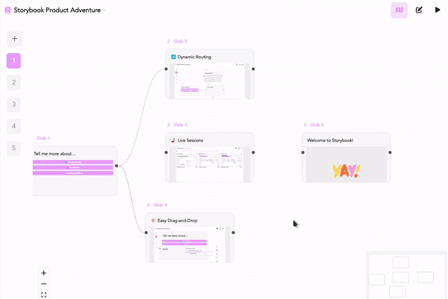Select slide 1 in sidebar
The width and height of the screenshot is (448, 299).
(x=14, y=61)
